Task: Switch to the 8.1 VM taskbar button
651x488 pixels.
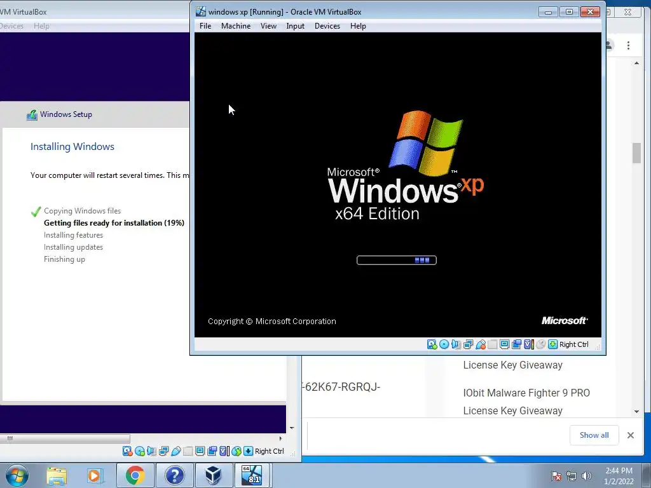Action: [x=252, y=475]
